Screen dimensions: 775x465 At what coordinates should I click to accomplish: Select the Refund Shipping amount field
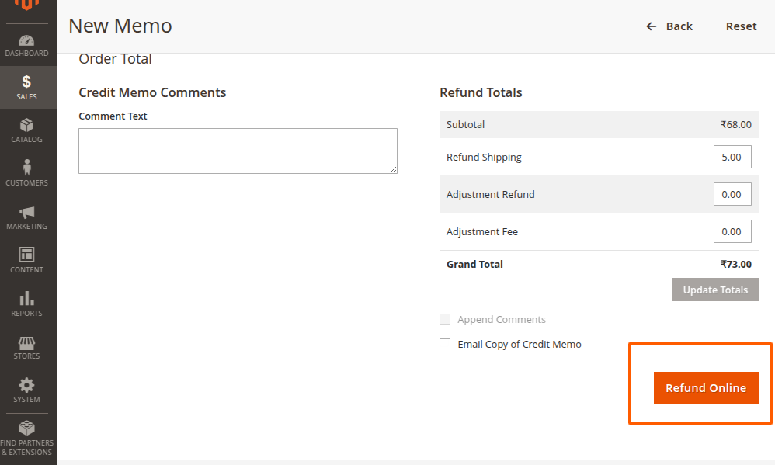732,156
